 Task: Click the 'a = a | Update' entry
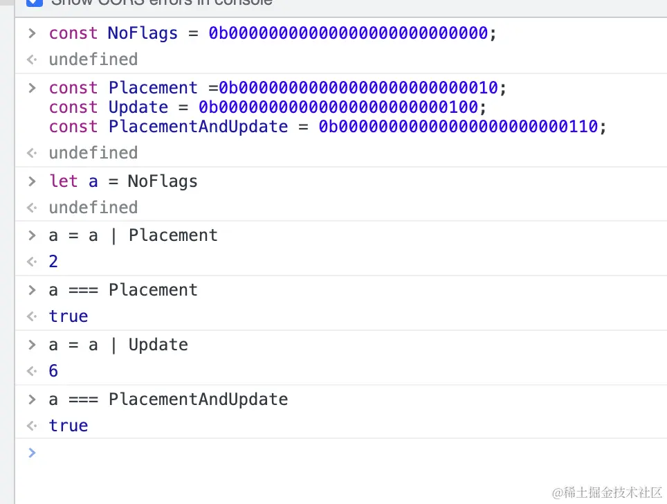point(118,345)
